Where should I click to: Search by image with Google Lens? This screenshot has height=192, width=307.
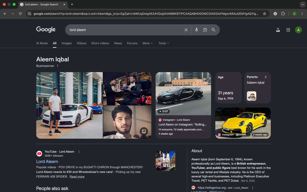(205, 30)
